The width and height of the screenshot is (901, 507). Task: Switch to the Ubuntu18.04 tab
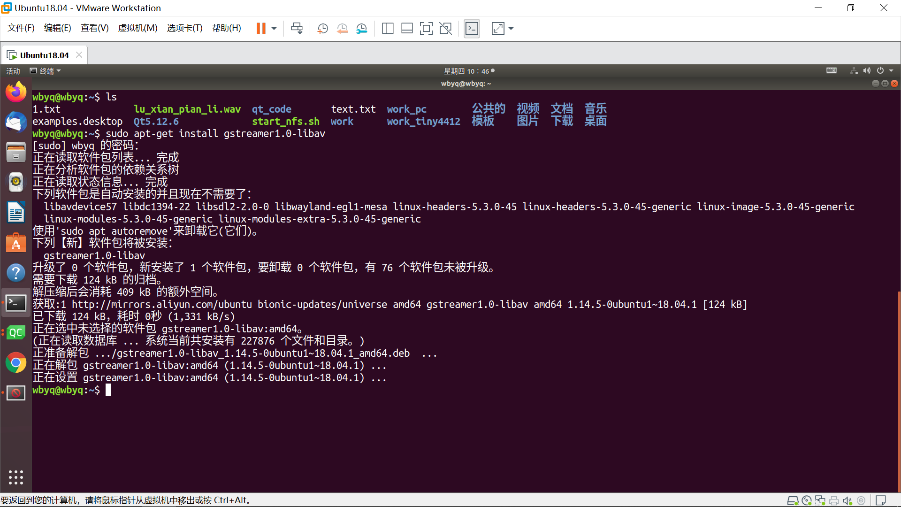coord(44,55)
